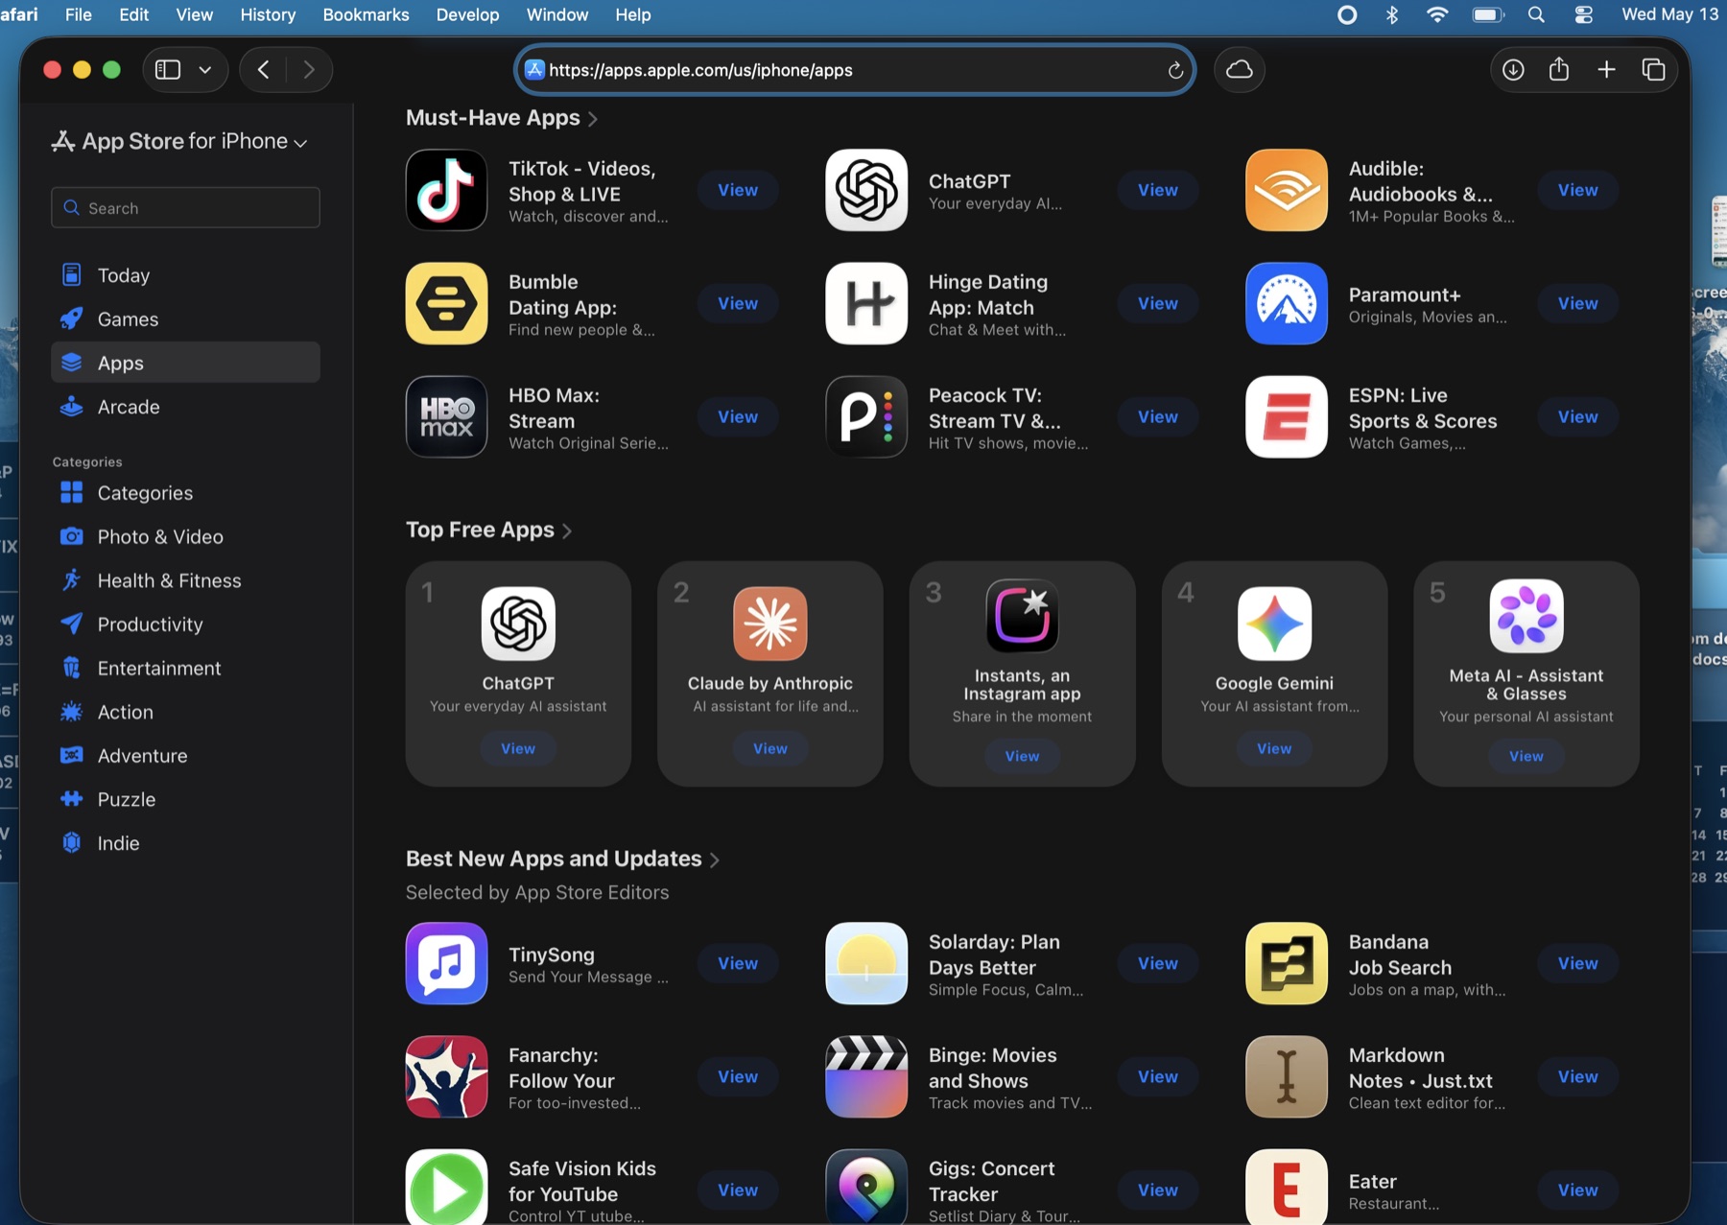Click the TinySong app icon
The height and width of the screenshot is (1225, 1727).
[446, 963]
